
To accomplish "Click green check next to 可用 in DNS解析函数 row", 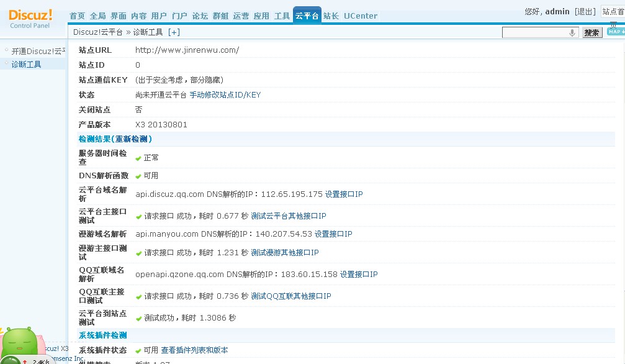I will click(x=138, y=176).
